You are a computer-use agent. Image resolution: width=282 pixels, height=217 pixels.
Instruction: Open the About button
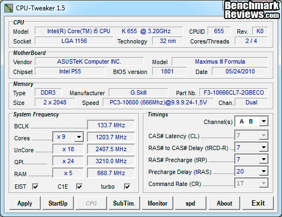224,203
